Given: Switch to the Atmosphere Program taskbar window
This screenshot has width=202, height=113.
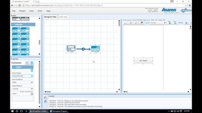Looking at the screenshot, I should [x=59, y=111].
